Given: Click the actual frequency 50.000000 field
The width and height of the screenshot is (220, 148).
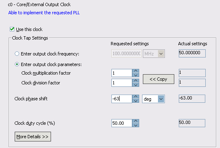Looking at the screenshot, I should pyautogui.click(x=192, y=53).
